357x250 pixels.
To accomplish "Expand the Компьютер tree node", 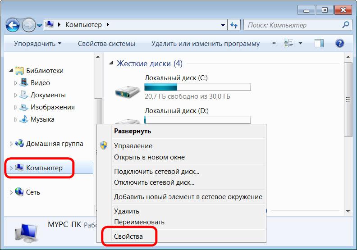I will 11,168.
